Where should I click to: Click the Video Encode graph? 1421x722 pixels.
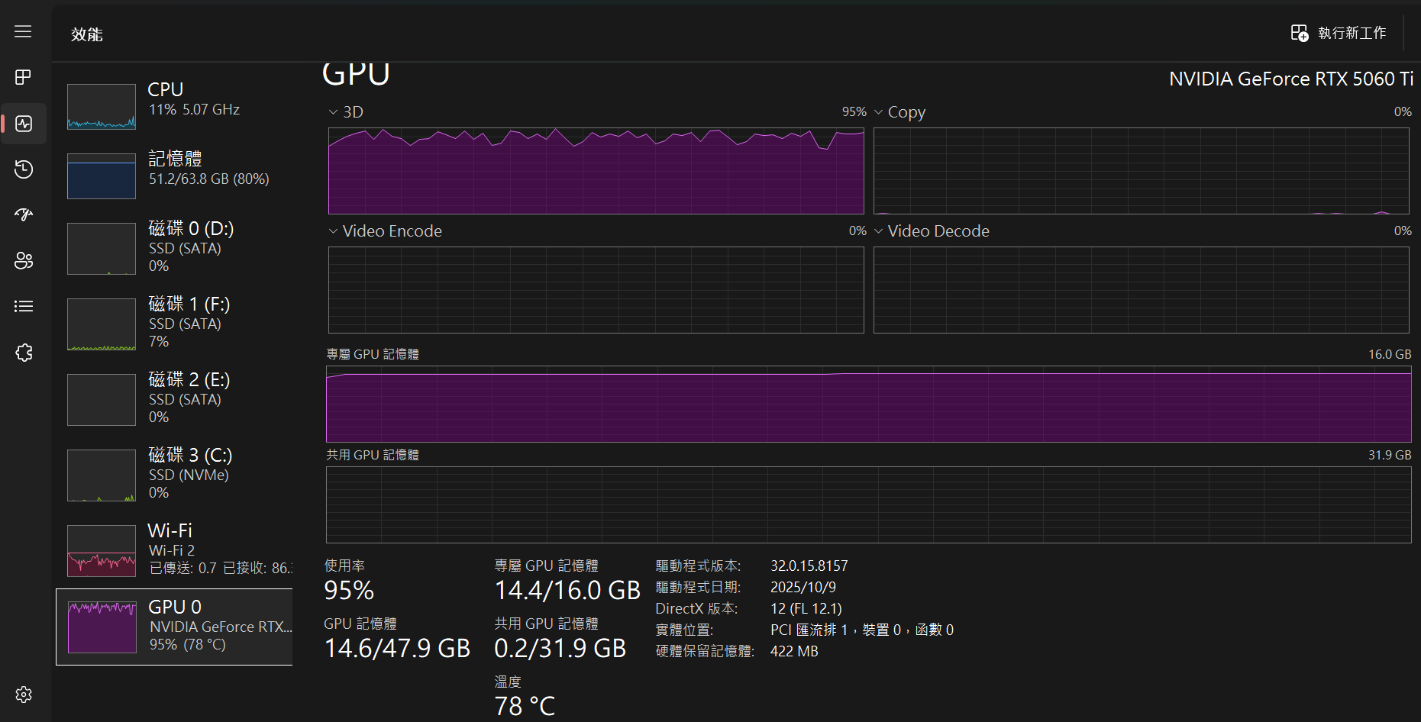[596, 290]
